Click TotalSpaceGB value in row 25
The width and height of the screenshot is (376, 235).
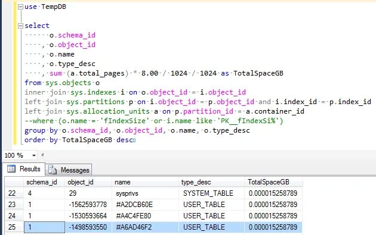point(273,227)
